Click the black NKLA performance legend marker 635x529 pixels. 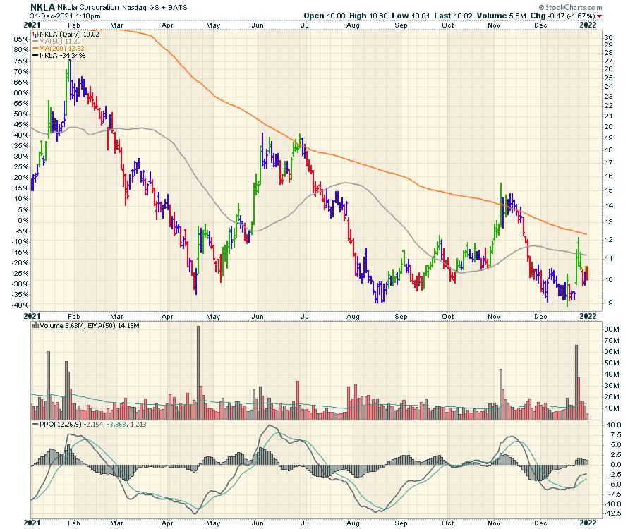(x=37, y=55)
